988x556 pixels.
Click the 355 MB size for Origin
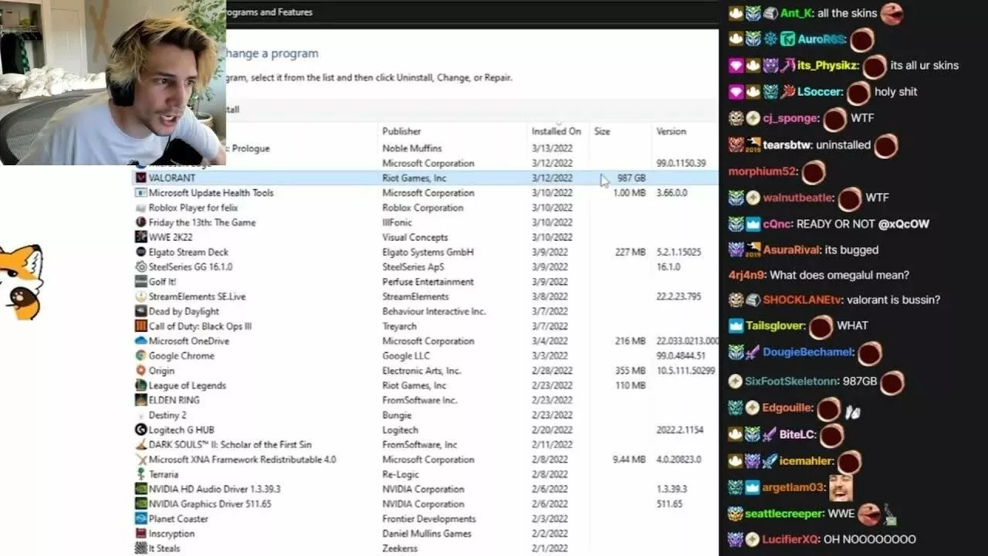[x=631, y=371]
